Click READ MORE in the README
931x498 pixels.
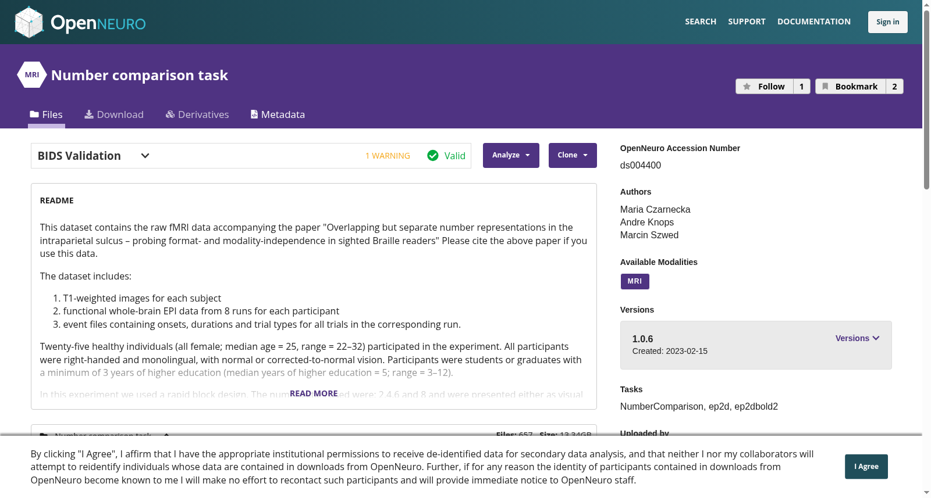(314, 393)
